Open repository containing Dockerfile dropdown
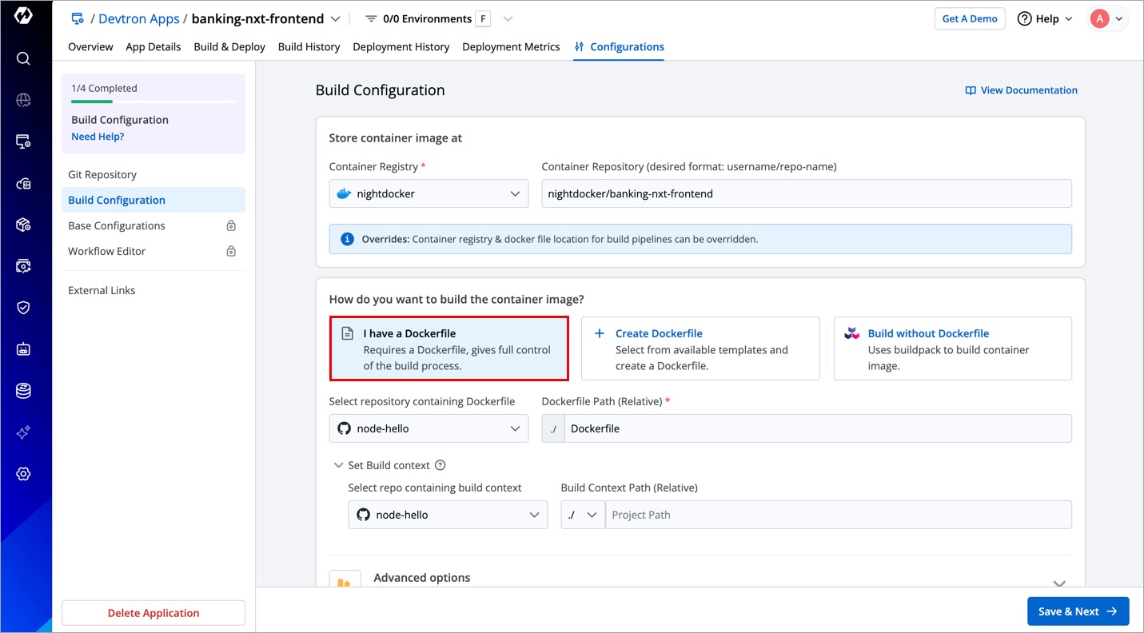Image resolution: width=1144 pixels, height=633 pixels. click(x=429, y=428)
